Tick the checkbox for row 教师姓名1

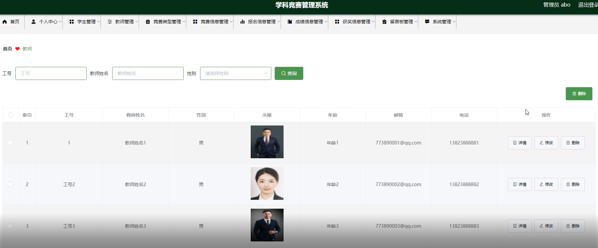[10, 143]
